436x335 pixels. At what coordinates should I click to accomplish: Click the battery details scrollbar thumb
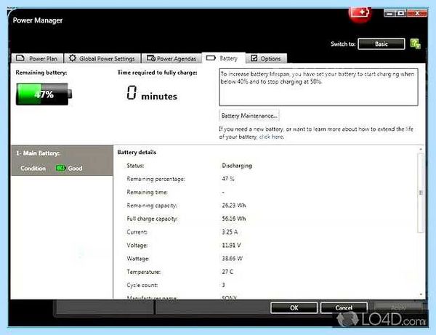coord(421,193)
